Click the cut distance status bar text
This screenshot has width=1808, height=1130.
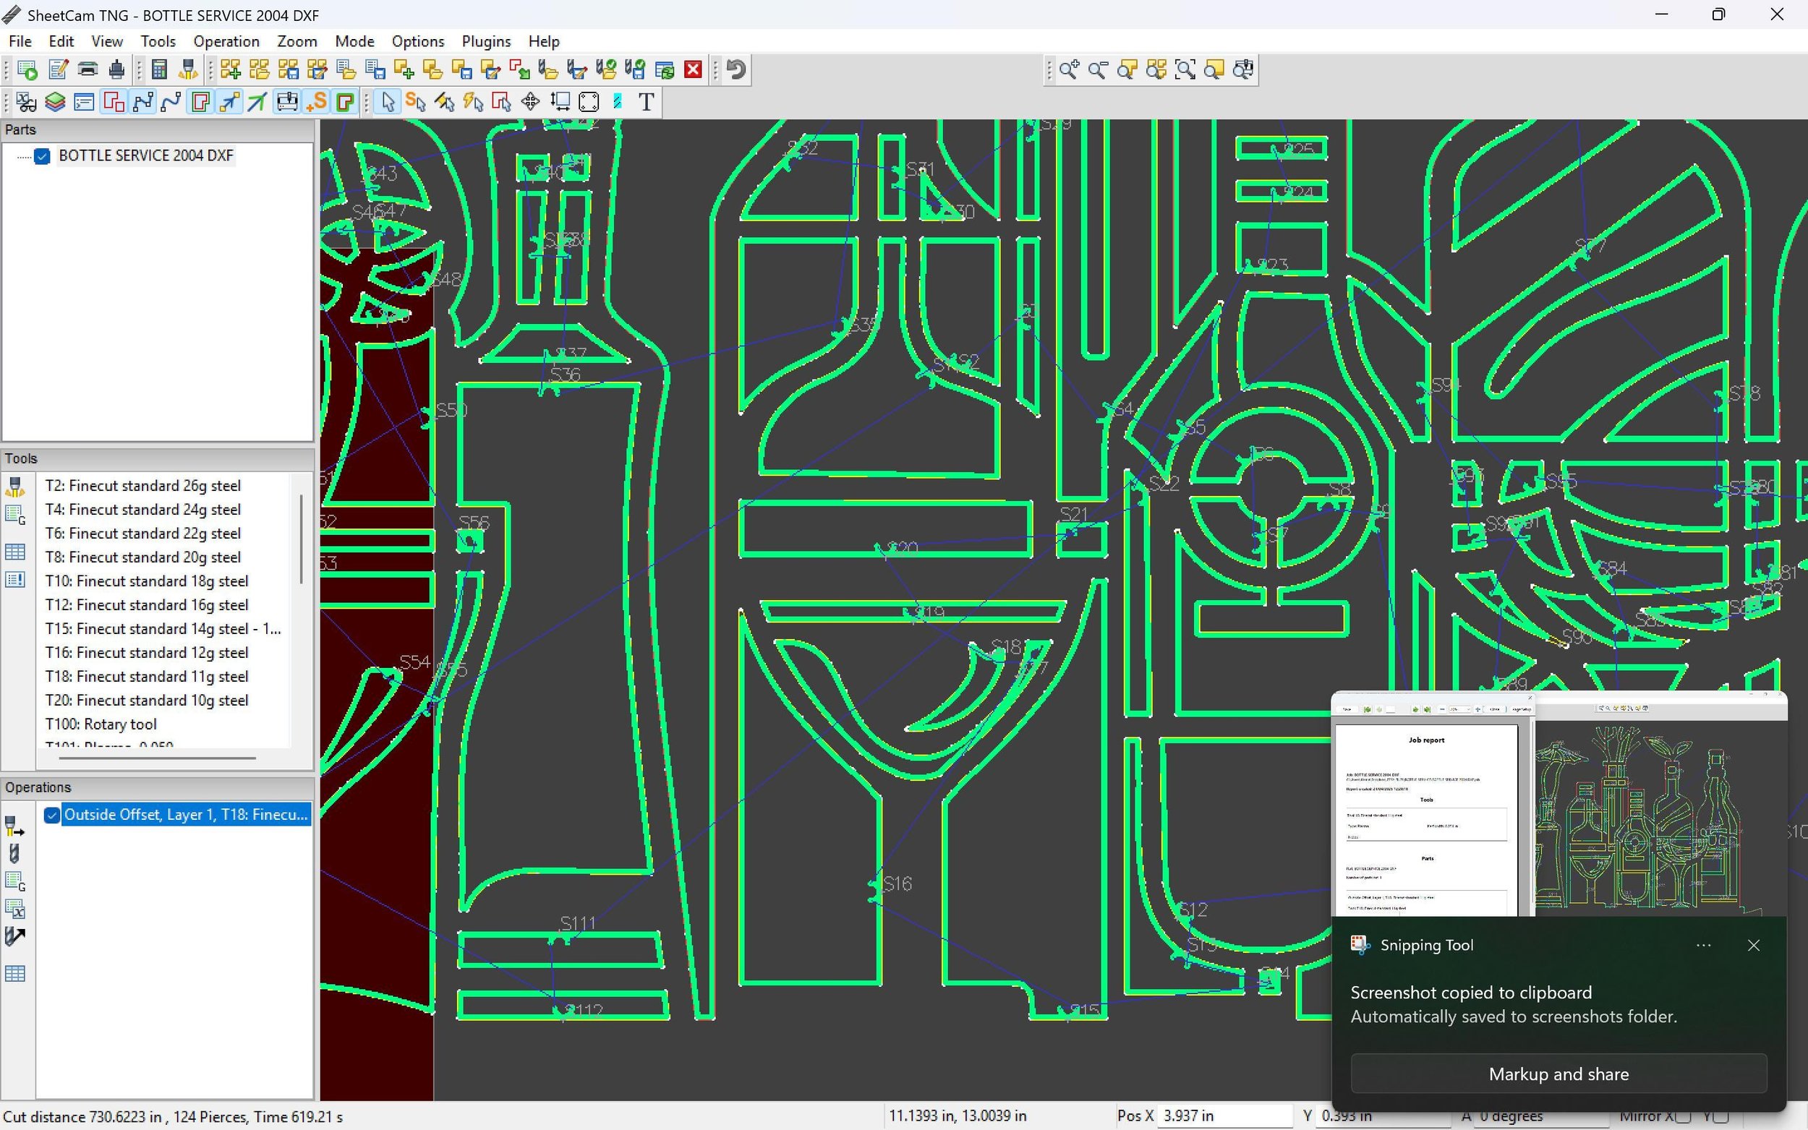tap(174, 1116)
